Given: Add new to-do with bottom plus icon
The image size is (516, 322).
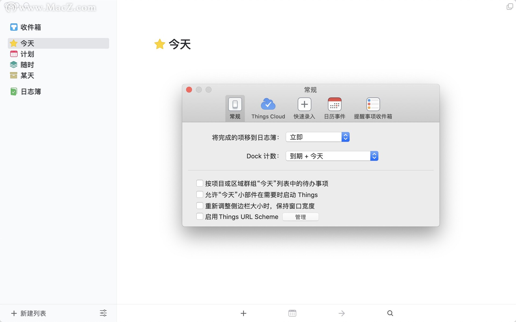Looking at the screenshot, I should pyautogui.click(x=243, y=313).
